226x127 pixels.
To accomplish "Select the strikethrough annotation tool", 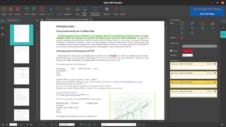I will [x=202, y=28].
